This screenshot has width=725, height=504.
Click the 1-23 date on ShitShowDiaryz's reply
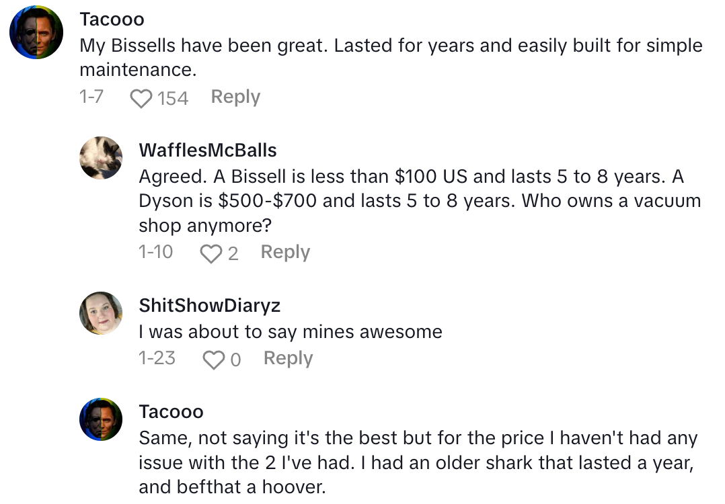[157, 359]
